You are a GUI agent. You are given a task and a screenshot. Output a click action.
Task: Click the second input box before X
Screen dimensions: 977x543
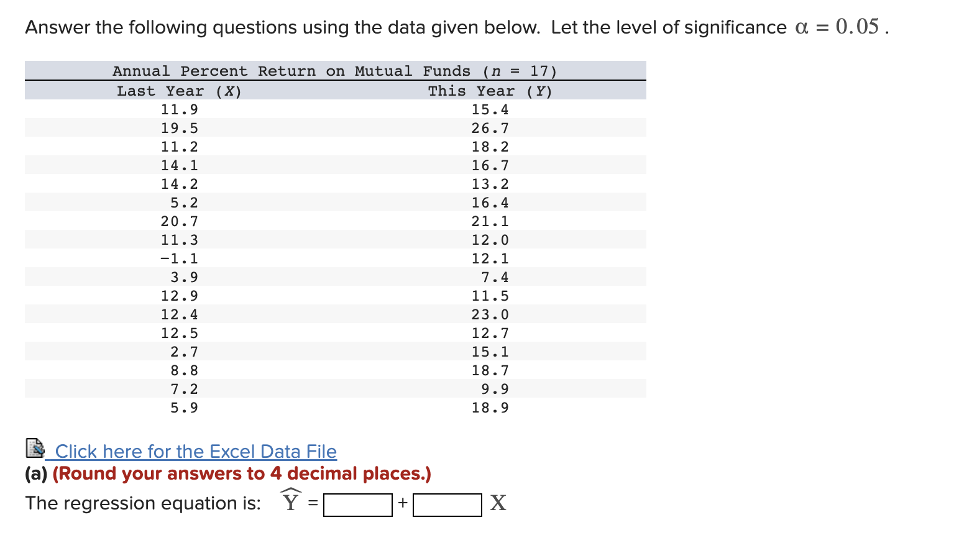coord(446,504)
